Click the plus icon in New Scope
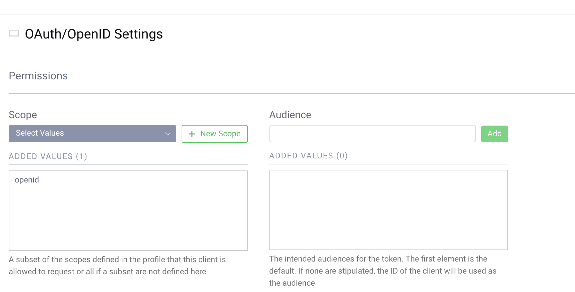 [x=192, y=134]
